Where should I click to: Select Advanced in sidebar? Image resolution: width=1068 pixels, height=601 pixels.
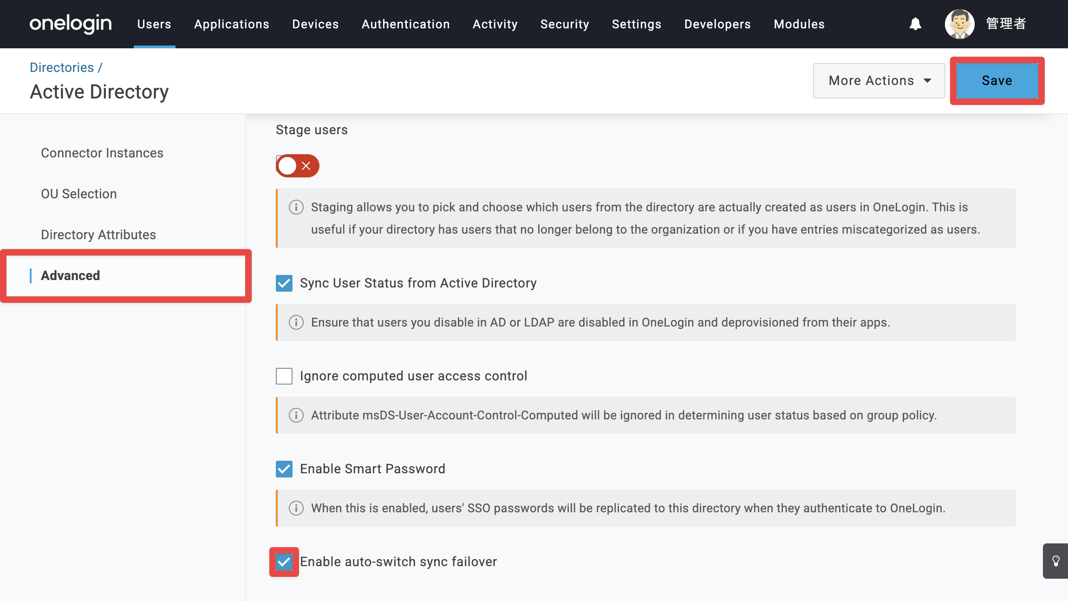(126, 276)
